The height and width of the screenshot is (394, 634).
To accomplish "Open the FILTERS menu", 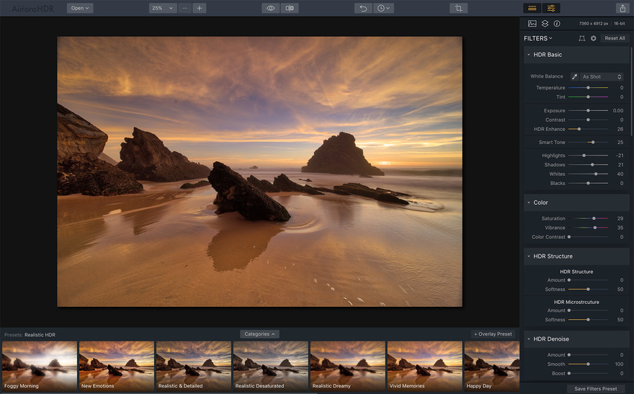I will 538,38.
